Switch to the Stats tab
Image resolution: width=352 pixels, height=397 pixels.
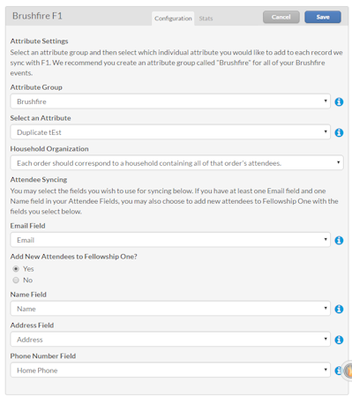click(x=206, y=19)
